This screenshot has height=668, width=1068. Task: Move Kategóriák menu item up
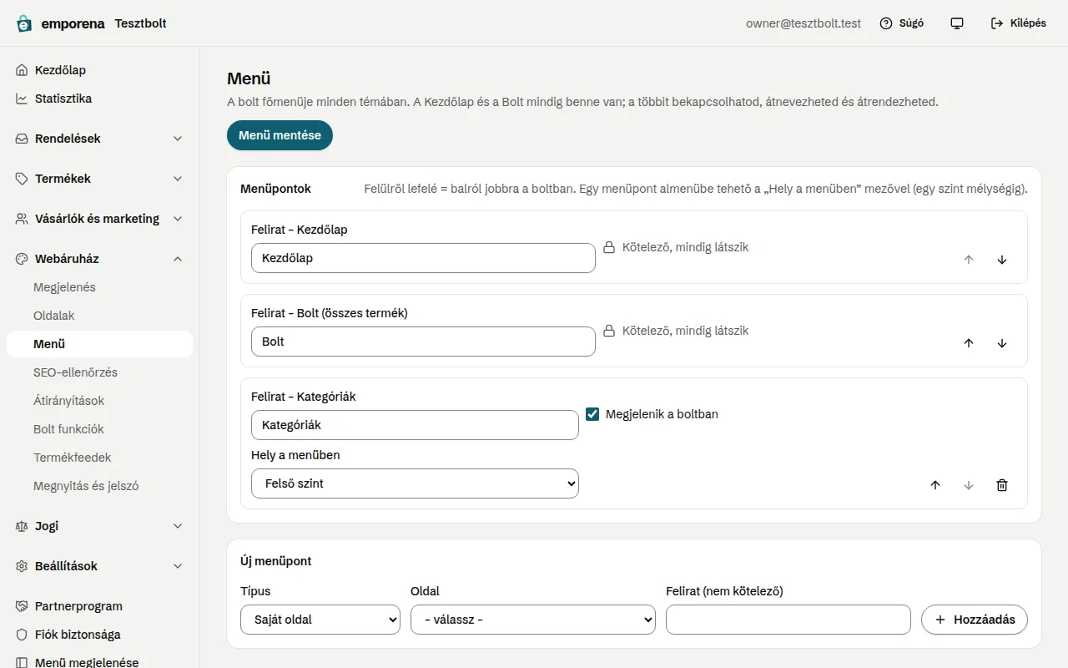click(x=935, y=485)
